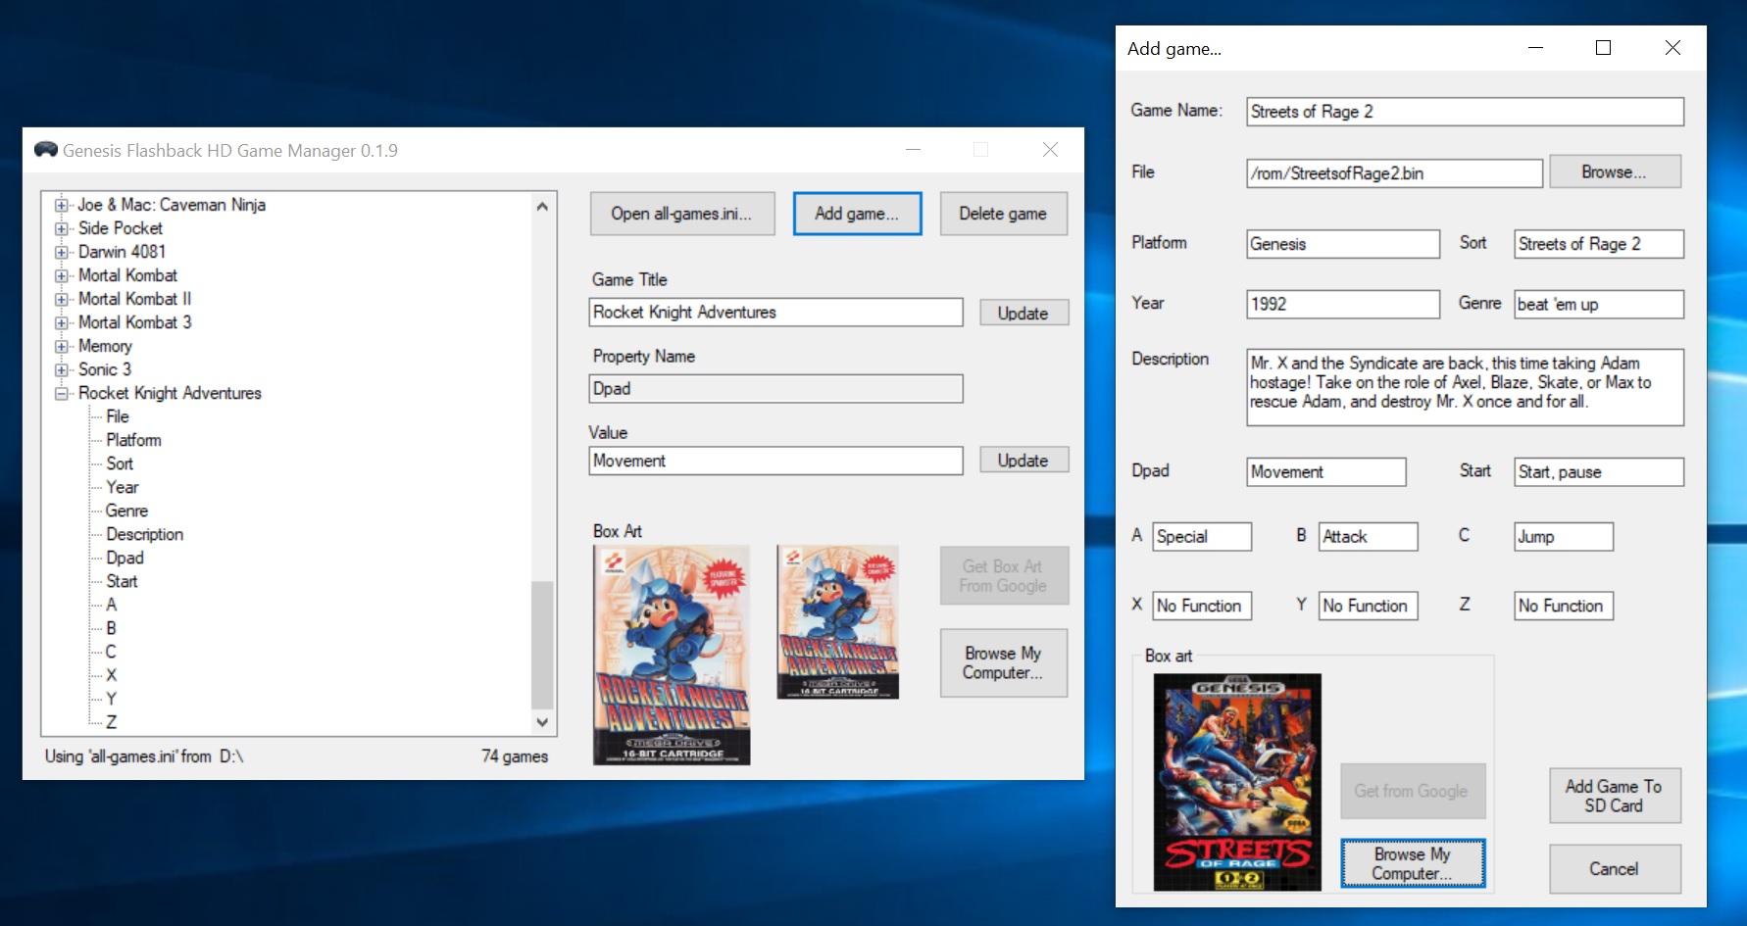Select the Genre property in the tree

point(126,511)
